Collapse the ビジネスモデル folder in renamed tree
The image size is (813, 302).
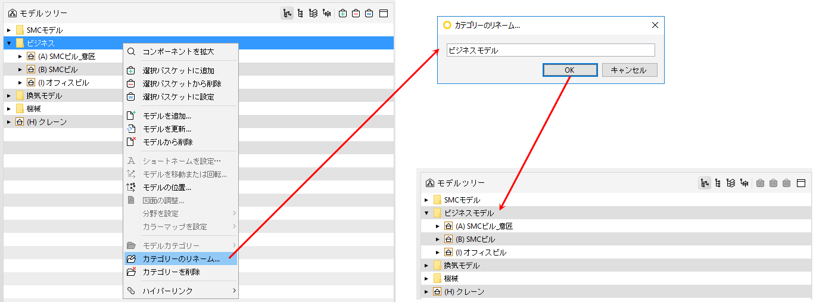click(x=426, y=213)
